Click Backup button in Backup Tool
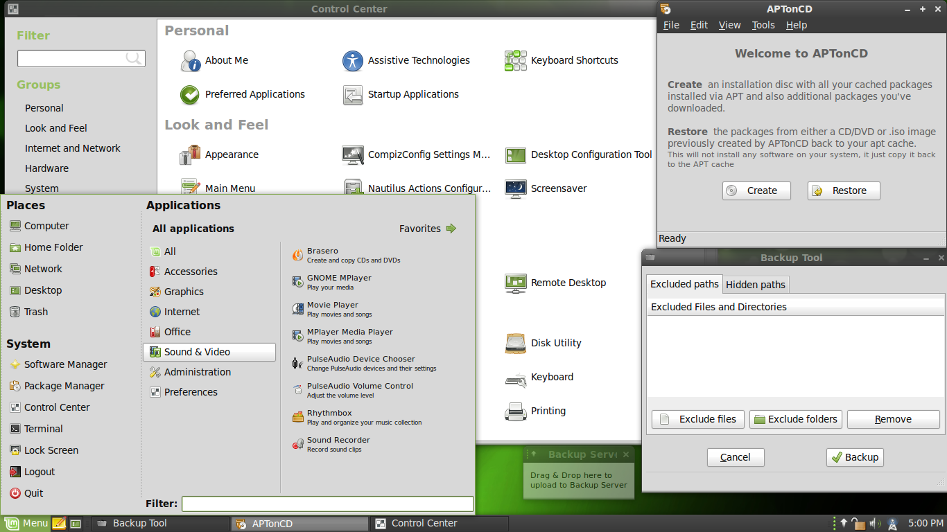The image size is (947, 532). (855, 457)
